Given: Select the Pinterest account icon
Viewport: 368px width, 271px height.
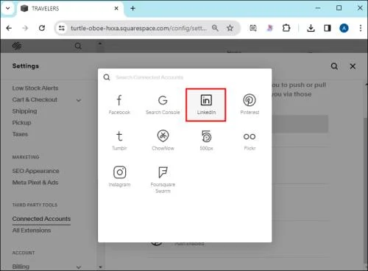Looking at the screenshot, I should [x=250, y=105].
